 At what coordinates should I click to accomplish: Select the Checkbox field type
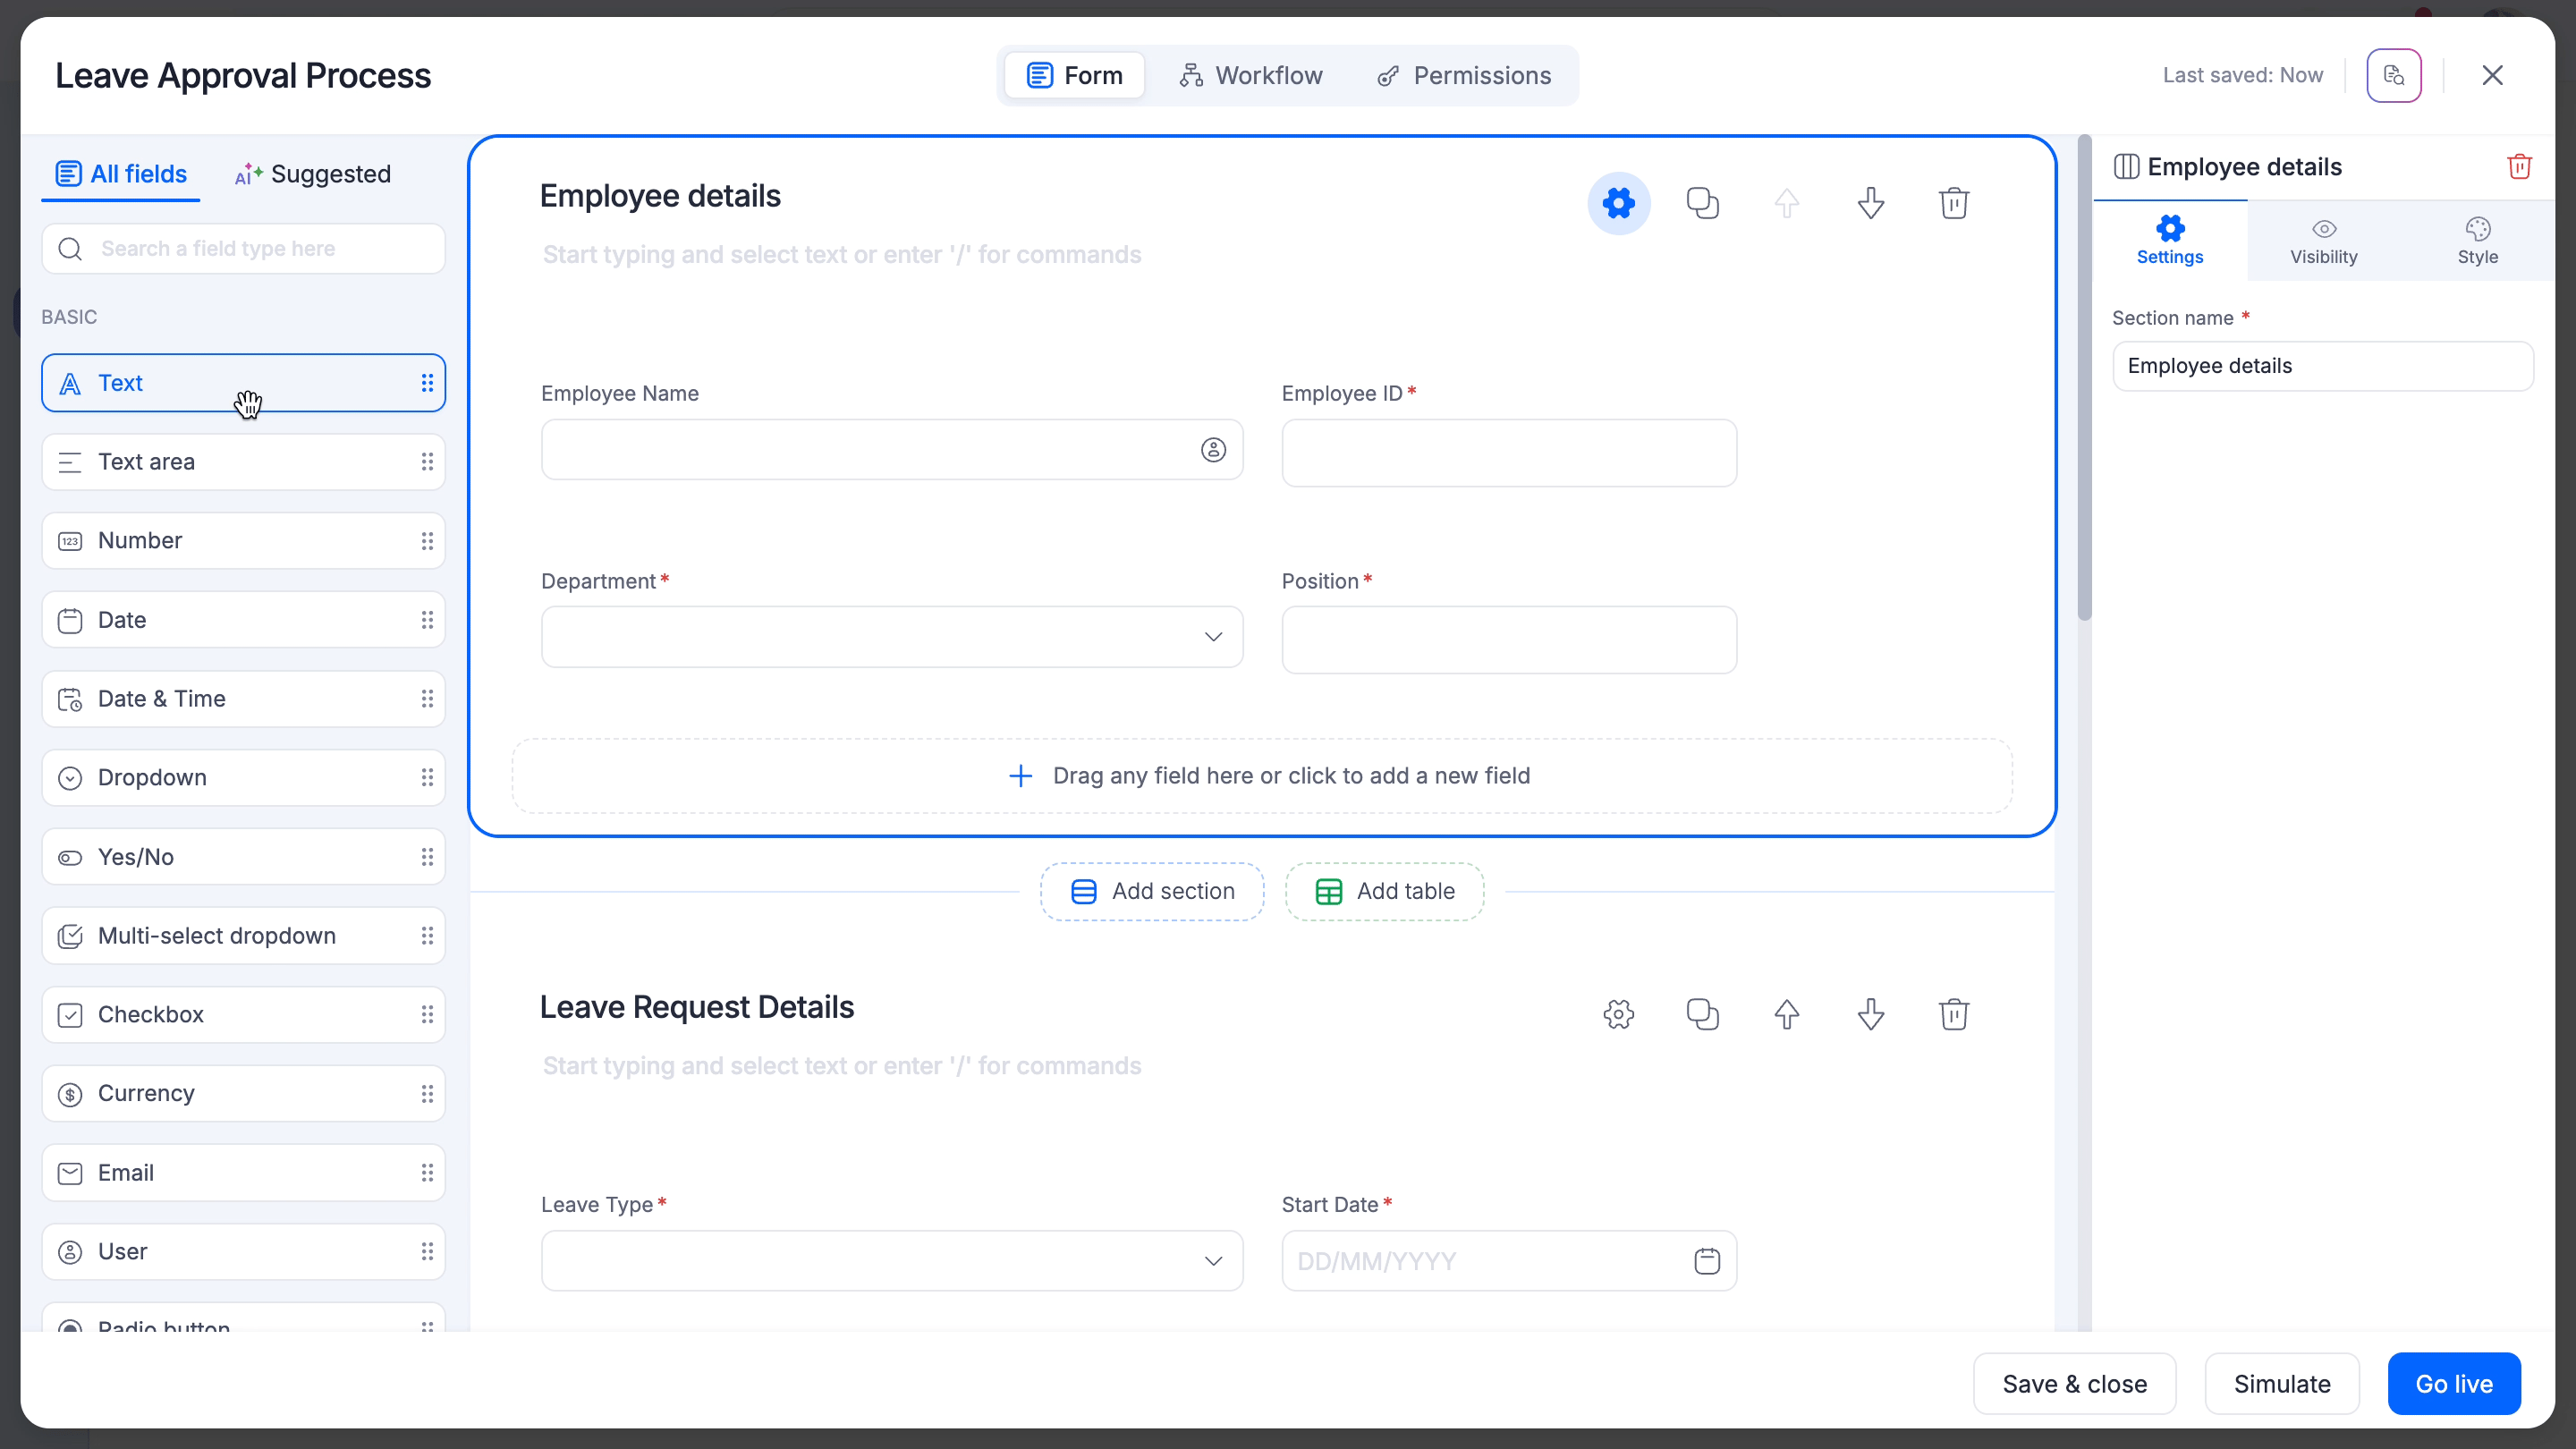click(x=243, y=1014)
